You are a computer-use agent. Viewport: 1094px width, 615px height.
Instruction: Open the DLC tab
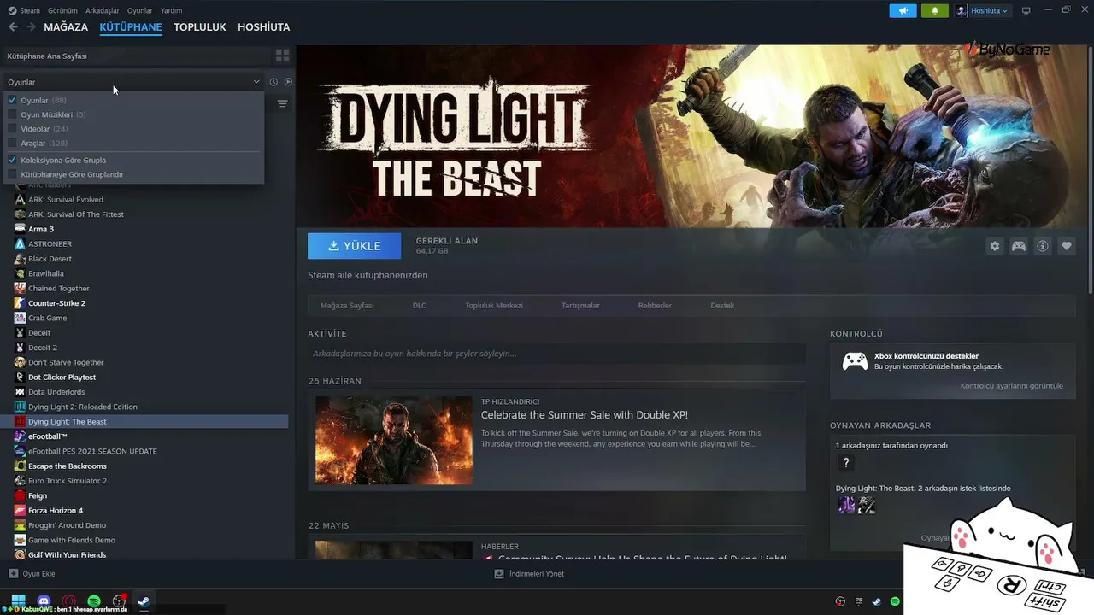pyautogui.click(x=420, y=306)
